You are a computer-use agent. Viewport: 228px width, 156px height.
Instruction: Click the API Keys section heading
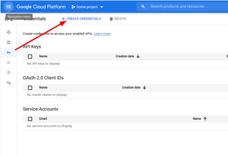(x=32, y=47)
